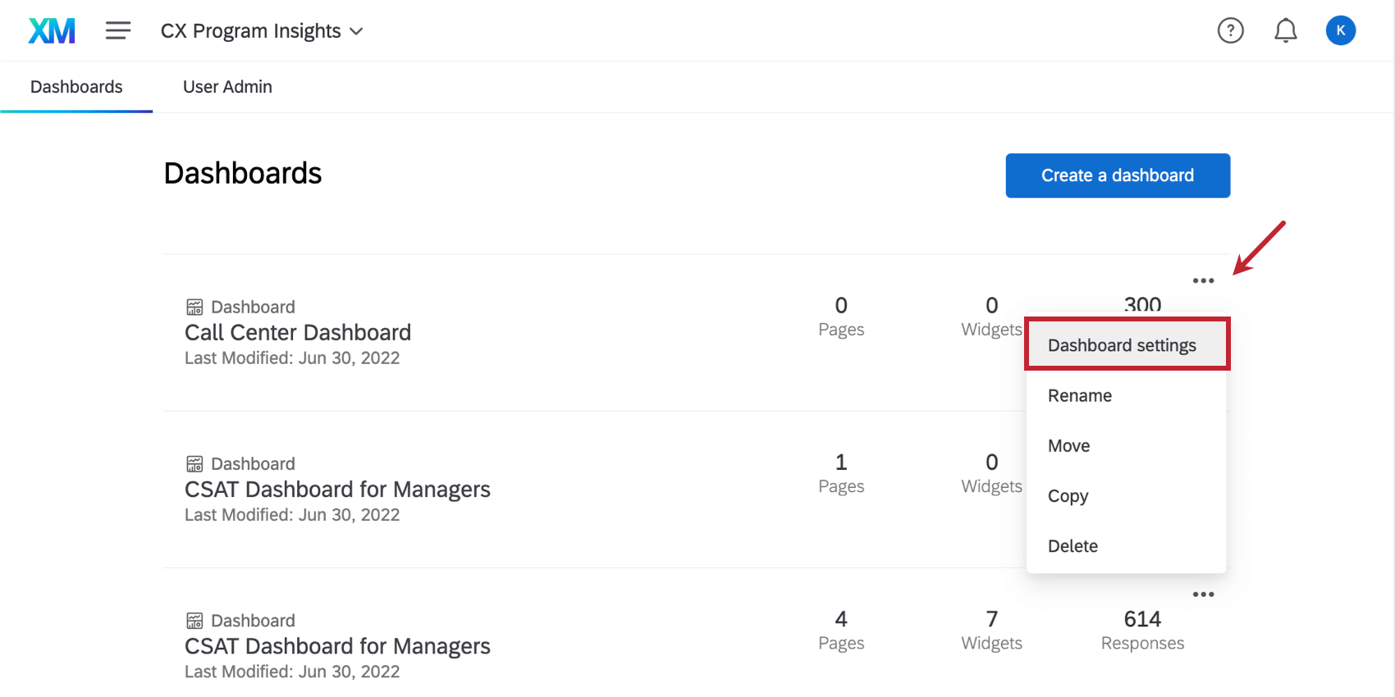Select Rename in the context menu
Screen dimensions: 1395x697
[1080, 395]
